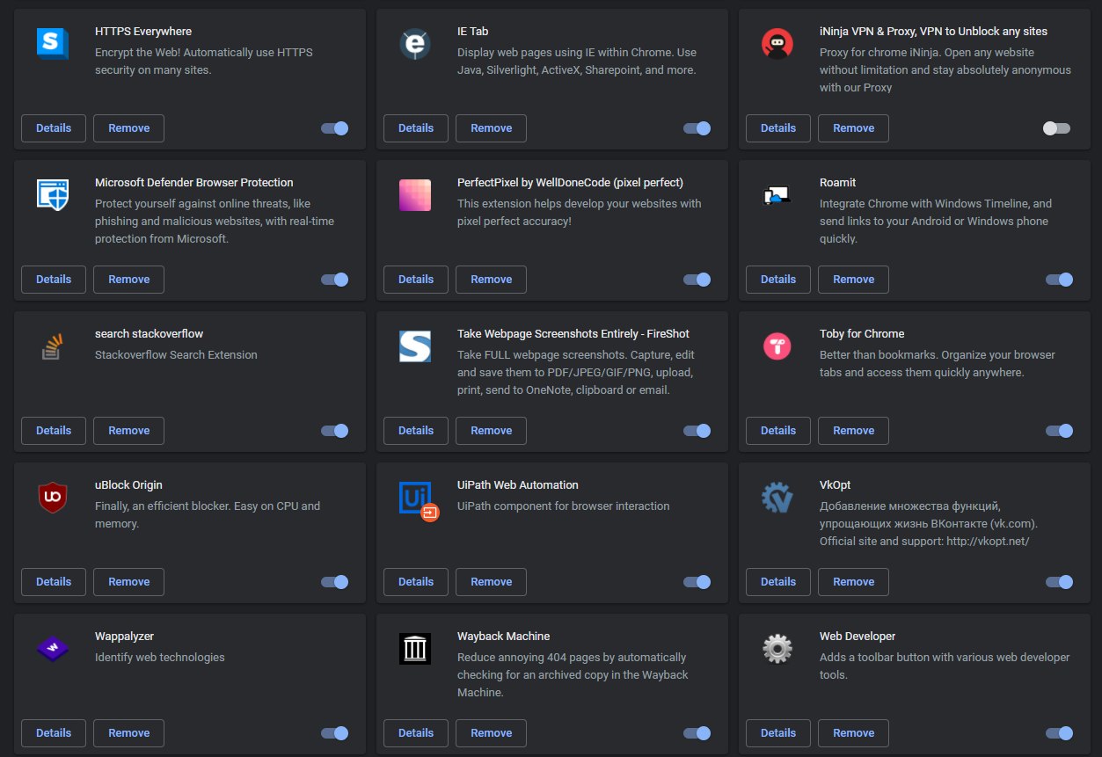Remove the PerfectPixel extension

tap(491, 280)
